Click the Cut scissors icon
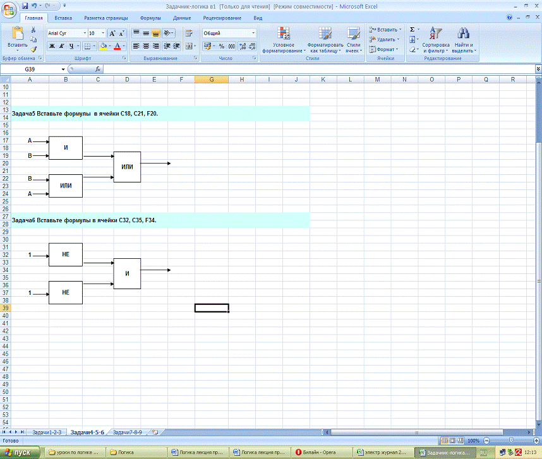The width and height of the screenshot is (542, 459). tap(33, 30)
